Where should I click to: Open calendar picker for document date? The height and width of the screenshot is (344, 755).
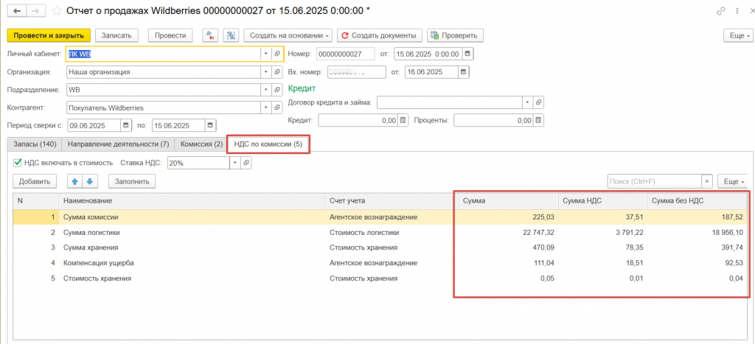[467, 54]
